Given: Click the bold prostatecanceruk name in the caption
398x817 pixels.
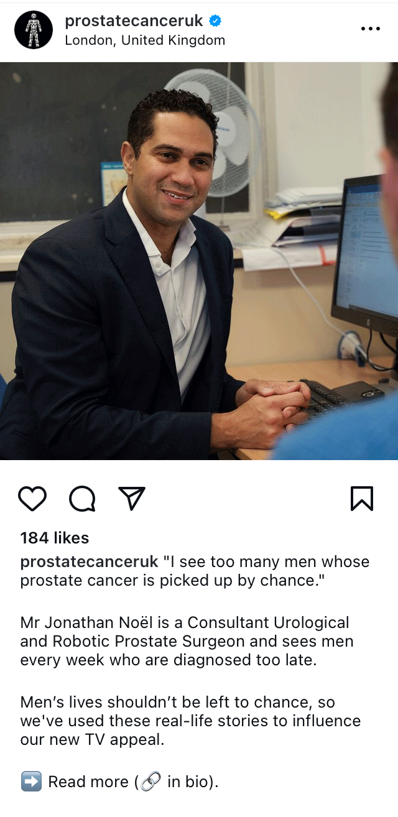Looking at the screenshot, I should 90,562.
